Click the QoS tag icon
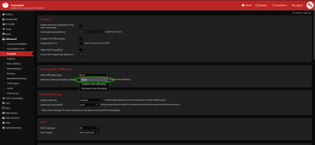Screen dimensions: 315x145 4,103
